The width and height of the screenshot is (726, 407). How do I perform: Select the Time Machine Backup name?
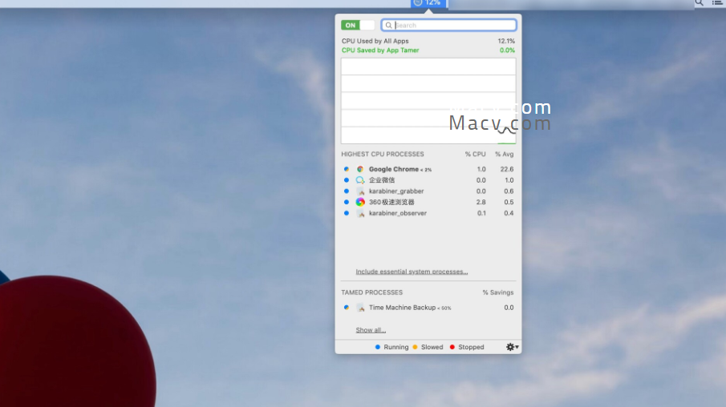(403, 308)
